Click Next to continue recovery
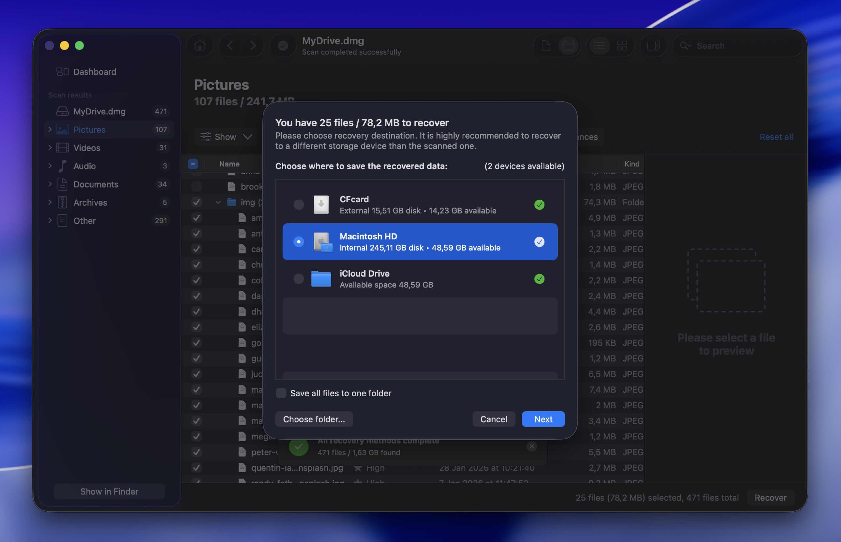This screenshot has width=841, height=542. 543,419
